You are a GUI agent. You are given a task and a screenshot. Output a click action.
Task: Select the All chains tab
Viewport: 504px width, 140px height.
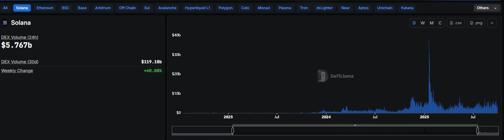(x=5, y=8)
